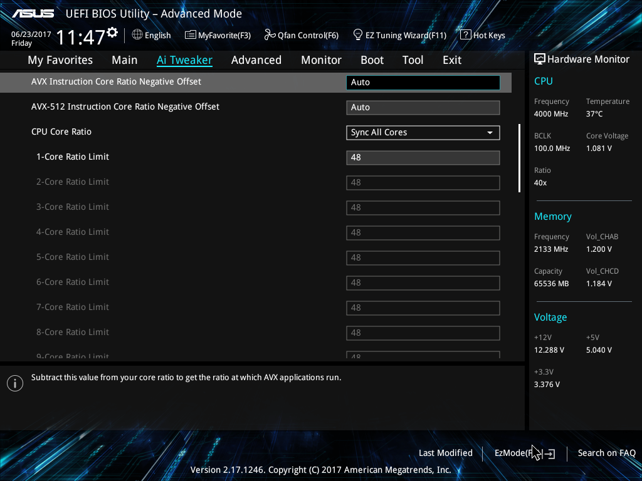This screenshot has width=642, height=481.
Task: Click the 3-Core Ratio Limit value field
Action: click(423, 208)
